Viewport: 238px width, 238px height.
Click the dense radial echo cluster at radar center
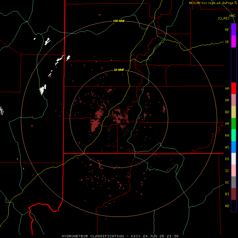tap(119, 118)
